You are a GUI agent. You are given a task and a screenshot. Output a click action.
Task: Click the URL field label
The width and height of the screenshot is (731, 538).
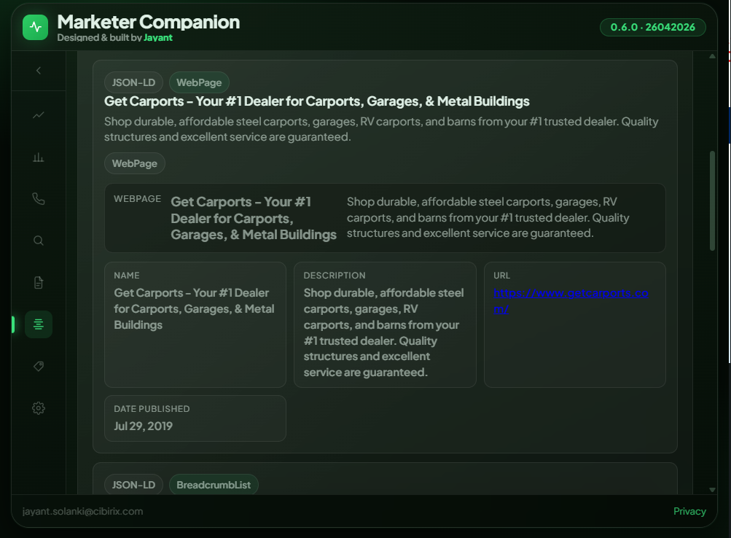tap(502, 276)
